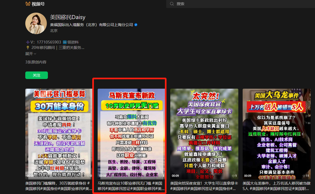The height and width of the screenshot is (194, 315).
Task: Open the 太突然 美国深夜官宣 video thumbnail
Action: tap(204, 134)
